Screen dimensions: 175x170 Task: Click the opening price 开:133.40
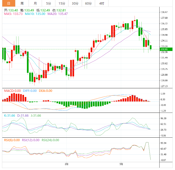coord(11,10)
